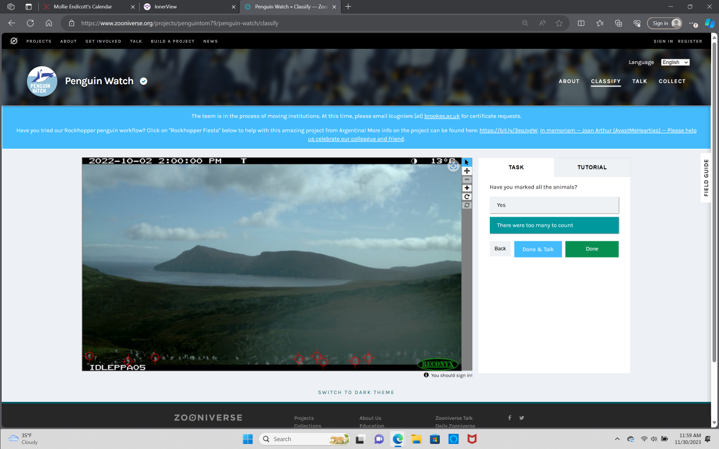Open Build a Project menu item
This screenshot has height=449, width=719.
click(172, 42)
